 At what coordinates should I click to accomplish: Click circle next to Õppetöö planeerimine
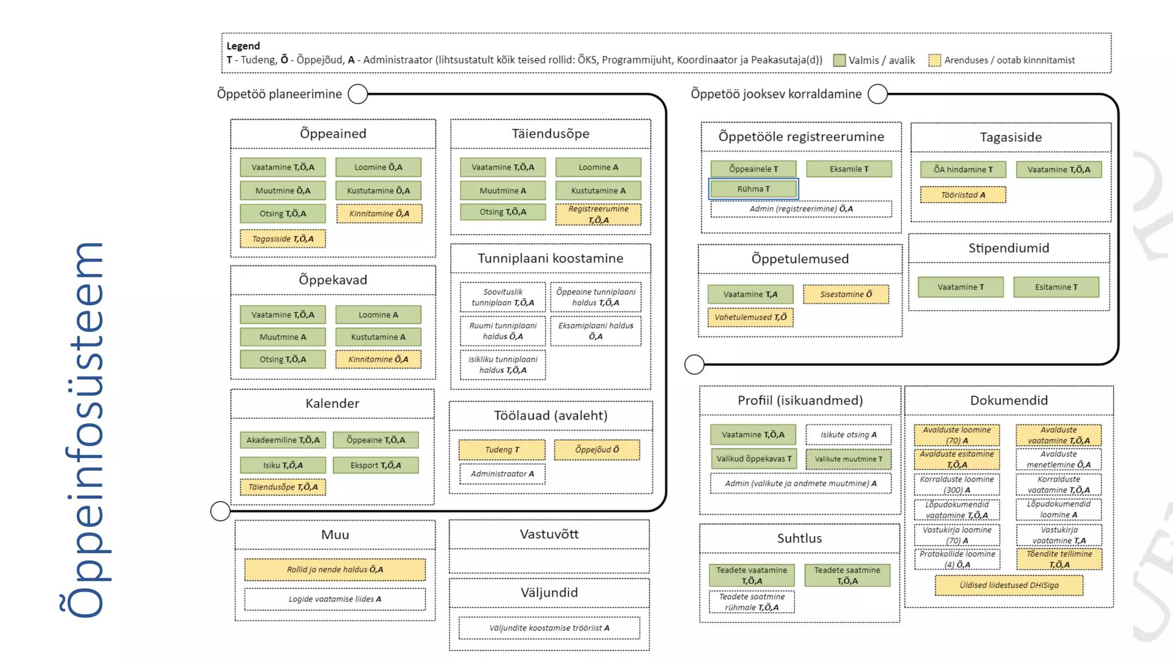358,94
